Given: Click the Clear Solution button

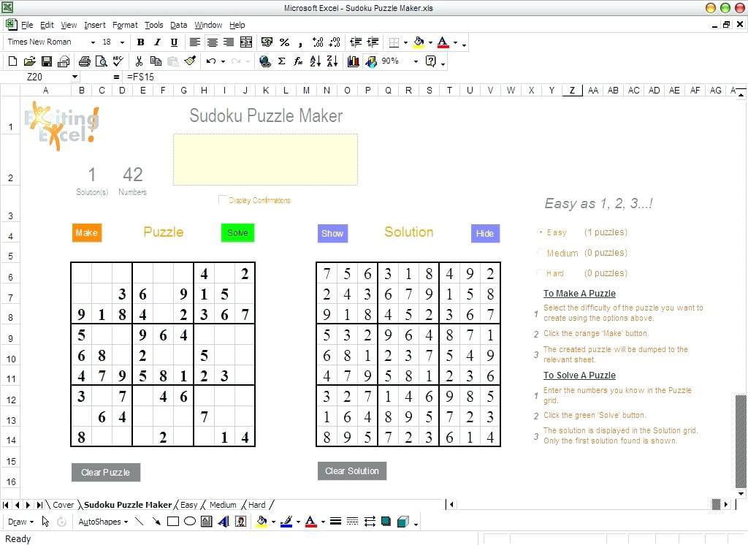Looking at the screenshot, I should pos(351,470).
